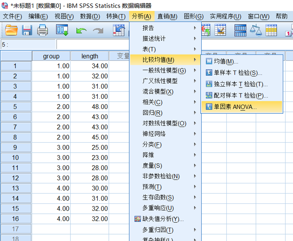Click the cell value input field
The image size is (293, 241).
pyautogui.click(x=93, y=45)
